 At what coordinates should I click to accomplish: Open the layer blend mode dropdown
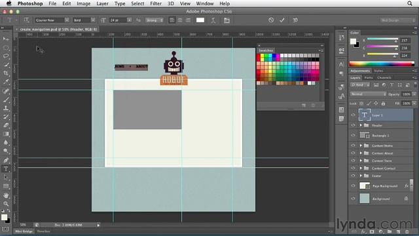pos(368,94)
